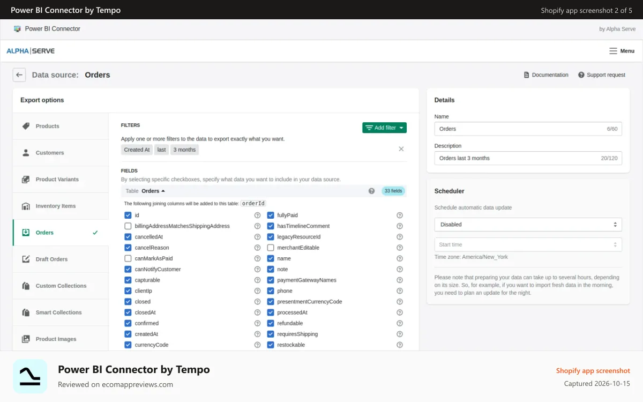This screenshot has height=402, width=643.
Task: Click the last filter chip
Action: (161, 150)
